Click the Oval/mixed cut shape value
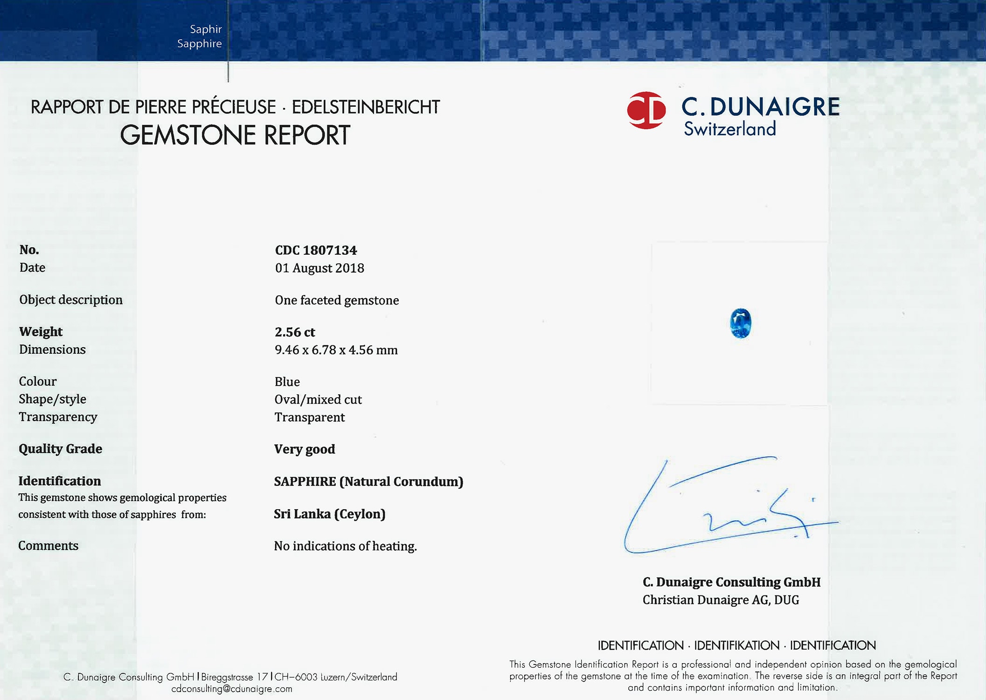 (318, 399)
